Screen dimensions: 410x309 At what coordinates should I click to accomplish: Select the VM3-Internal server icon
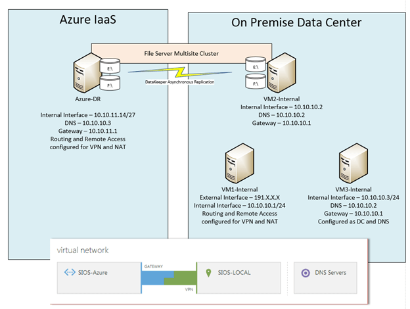353,167
